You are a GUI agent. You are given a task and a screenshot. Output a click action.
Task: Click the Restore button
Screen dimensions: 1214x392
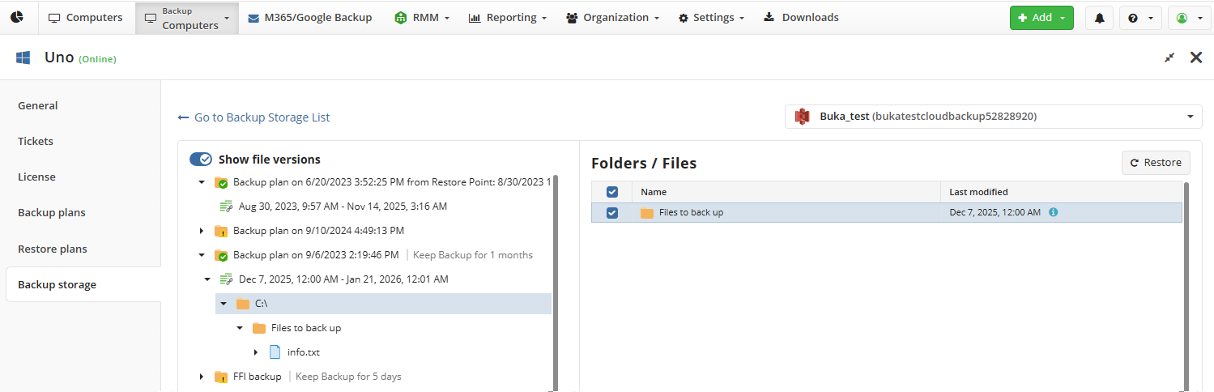(1156, 163)
